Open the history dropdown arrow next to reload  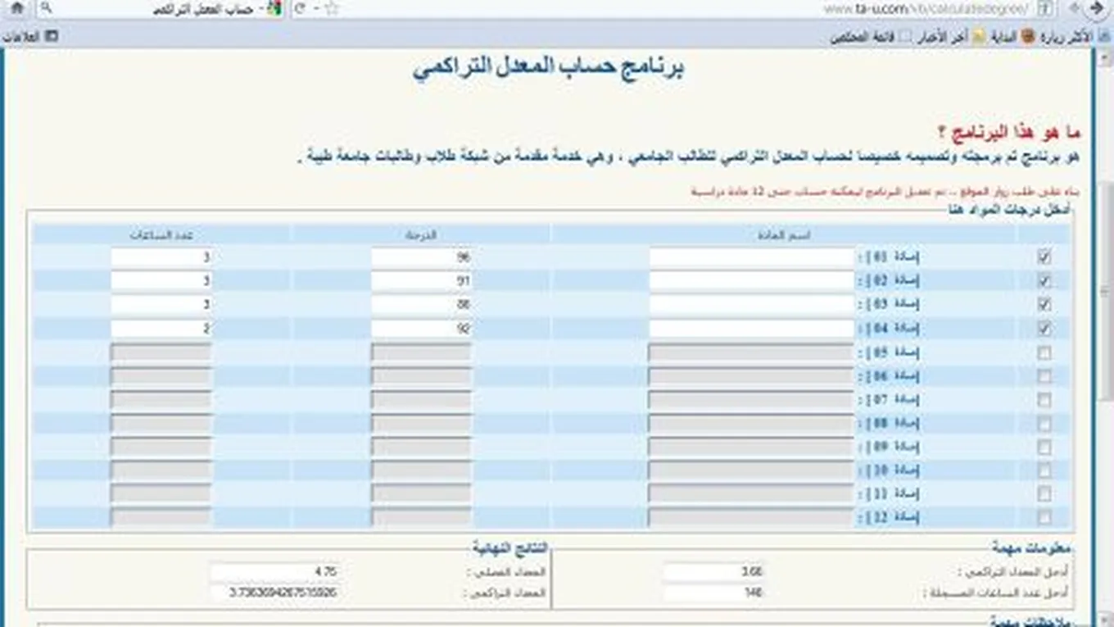pos(315,9)
